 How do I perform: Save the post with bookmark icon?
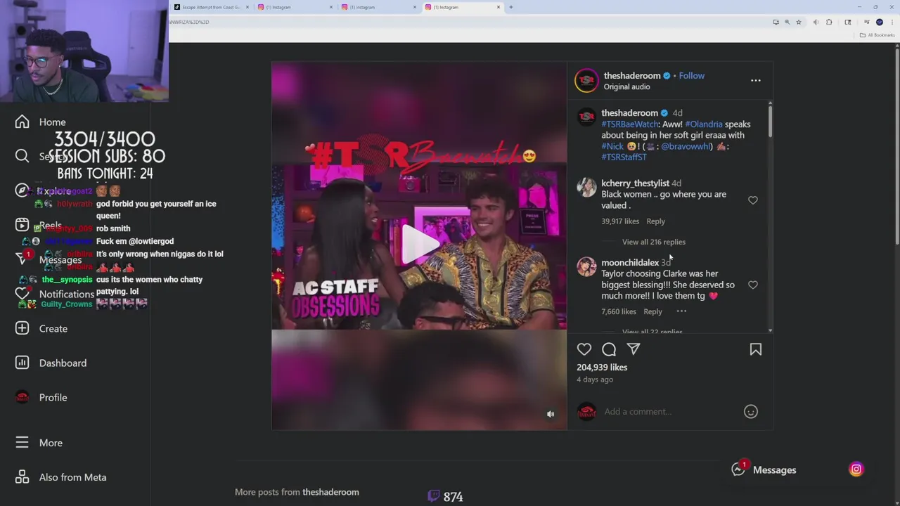point(756,349)
